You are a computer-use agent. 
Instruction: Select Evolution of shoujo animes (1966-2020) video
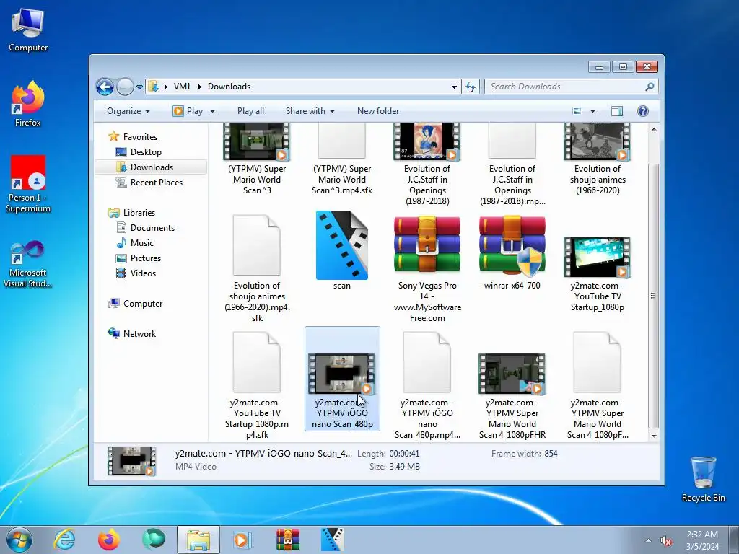597,160
